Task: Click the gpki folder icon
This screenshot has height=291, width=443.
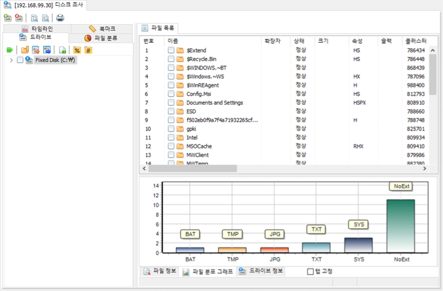Action: tap(180, 129)
